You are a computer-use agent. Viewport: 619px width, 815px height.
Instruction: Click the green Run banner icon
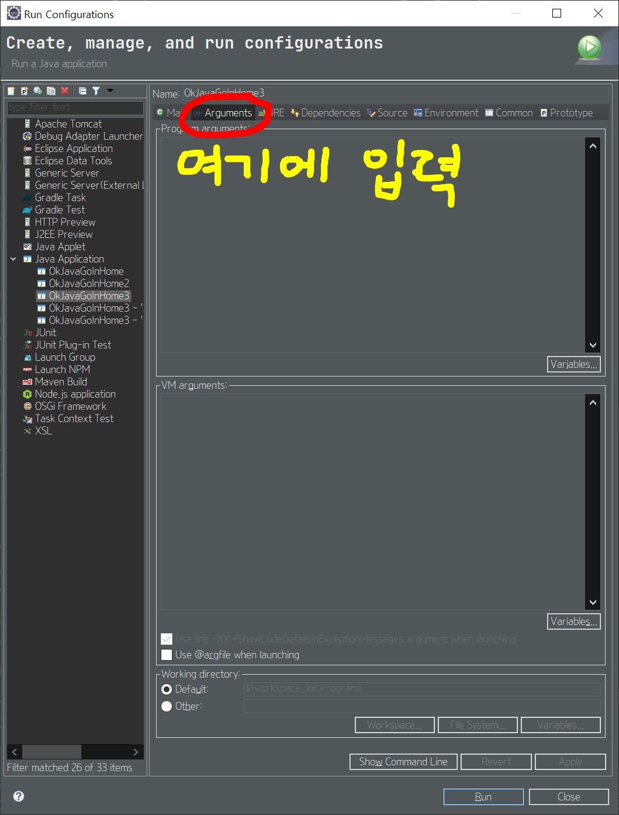589,47
